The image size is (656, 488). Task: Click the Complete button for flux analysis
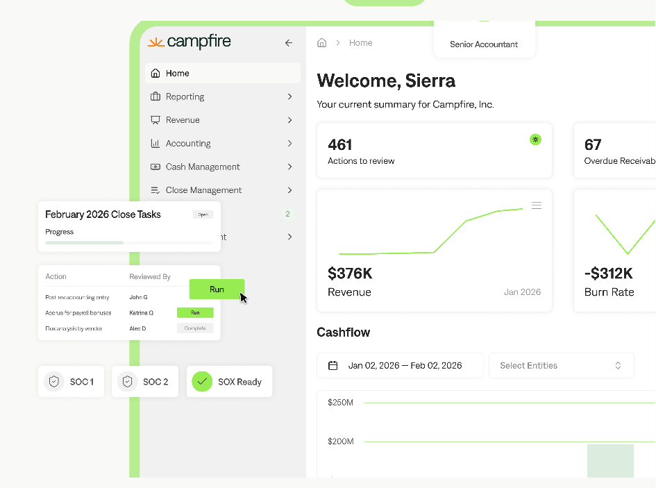195,328
